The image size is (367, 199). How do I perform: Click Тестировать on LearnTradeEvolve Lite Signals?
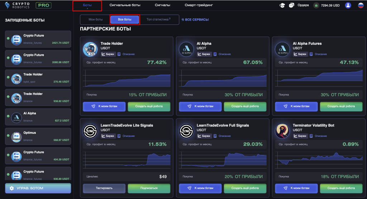(x=104, y=188)
